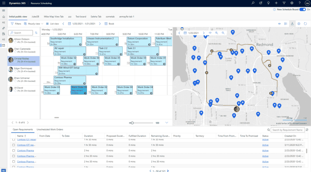Check the checkbox on the Contoso Pharma row
The height and width of the screenshot is (172, 311).
(x=13, y=150)
